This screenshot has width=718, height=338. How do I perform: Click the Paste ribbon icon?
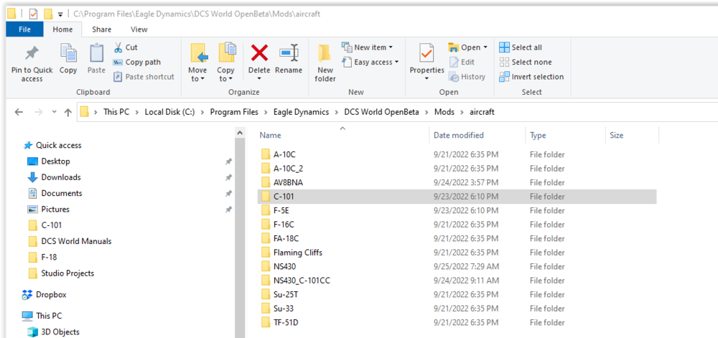pos(96,54)
